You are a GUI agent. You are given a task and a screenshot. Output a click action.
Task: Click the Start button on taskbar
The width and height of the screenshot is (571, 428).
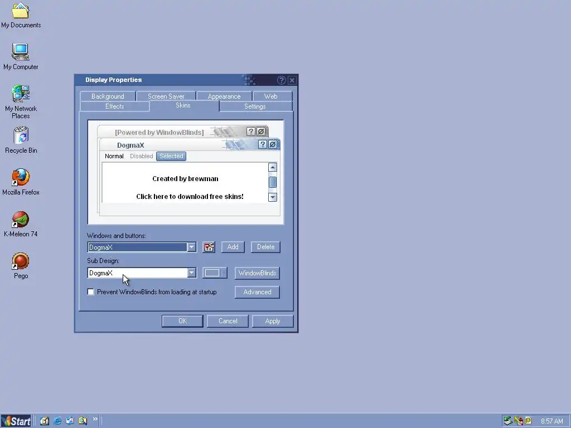(x=16, y=421)
